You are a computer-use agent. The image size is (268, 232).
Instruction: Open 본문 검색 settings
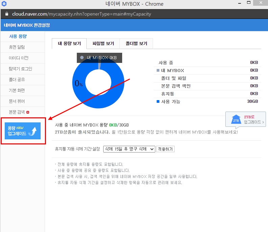pyautogui.click(x=17, y=112)
